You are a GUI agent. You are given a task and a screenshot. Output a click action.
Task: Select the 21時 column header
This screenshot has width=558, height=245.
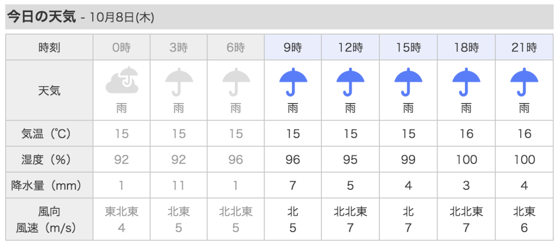524,47
